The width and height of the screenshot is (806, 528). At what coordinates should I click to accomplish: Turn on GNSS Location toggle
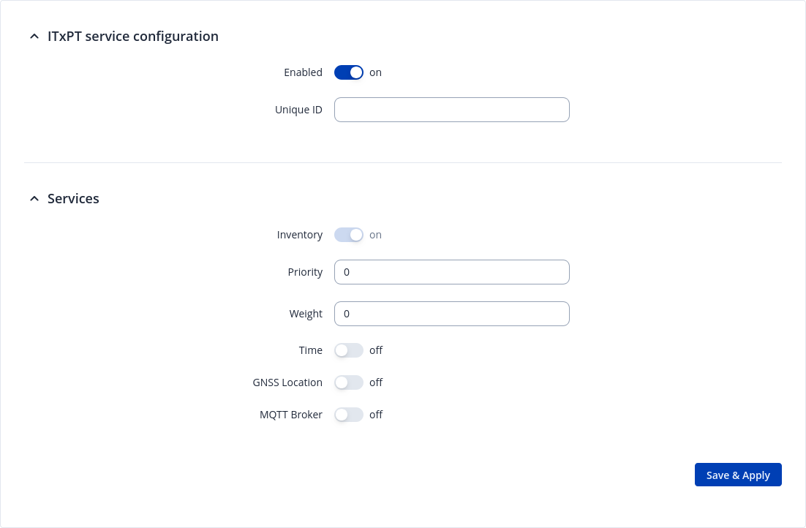[349, 382]
